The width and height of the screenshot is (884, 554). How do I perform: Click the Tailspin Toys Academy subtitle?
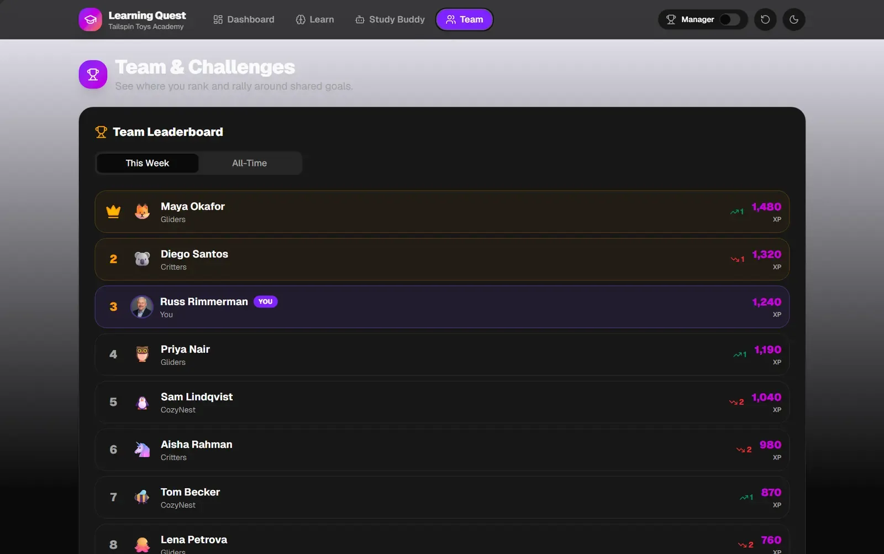point(146,27)
